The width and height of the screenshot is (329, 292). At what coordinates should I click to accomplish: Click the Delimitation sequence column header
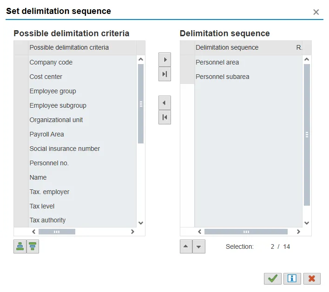[227, 47]
